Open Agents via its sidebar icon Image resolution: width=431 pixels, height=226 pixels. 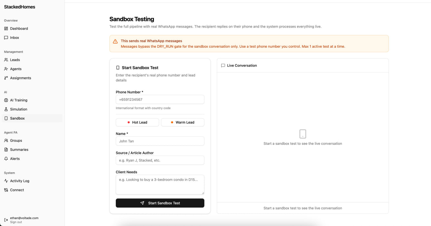pyautogui.click(x=6, y=69)
